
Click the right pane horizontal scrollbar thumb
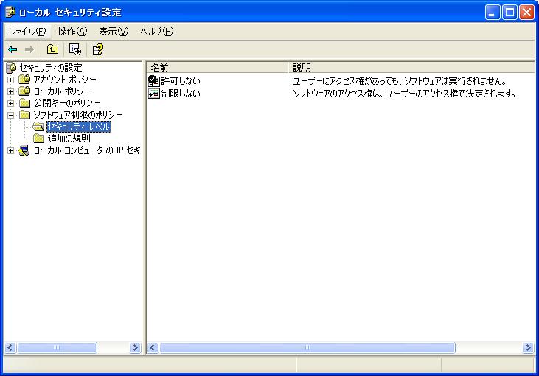click(x=307, y=348)
